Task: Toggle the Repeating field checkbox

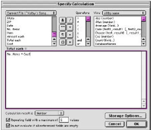Action: tap(8, 120)
